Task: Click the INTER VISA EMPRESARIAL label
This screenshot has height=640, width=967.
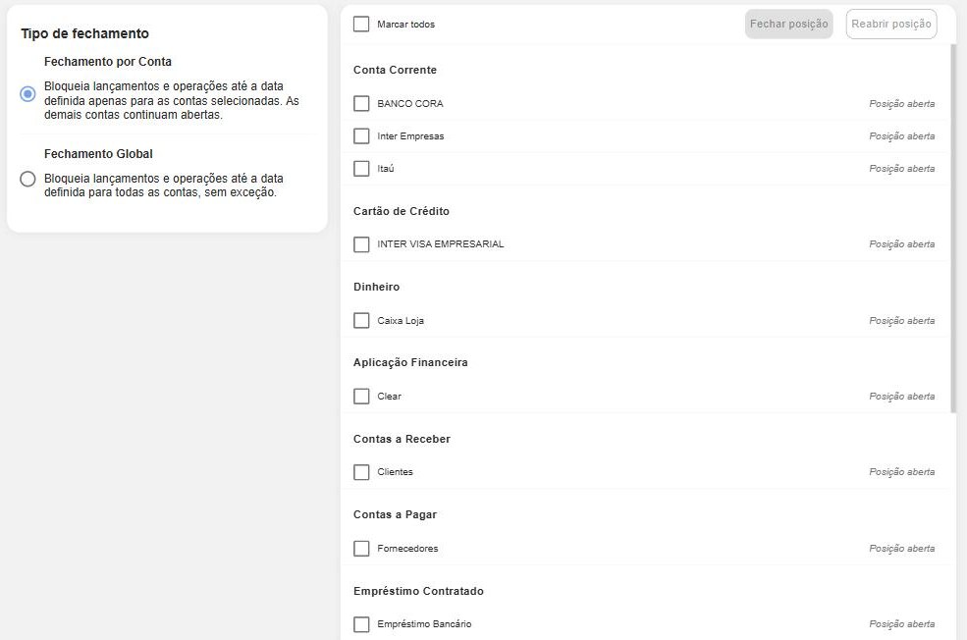Action: tap(441, 244)
